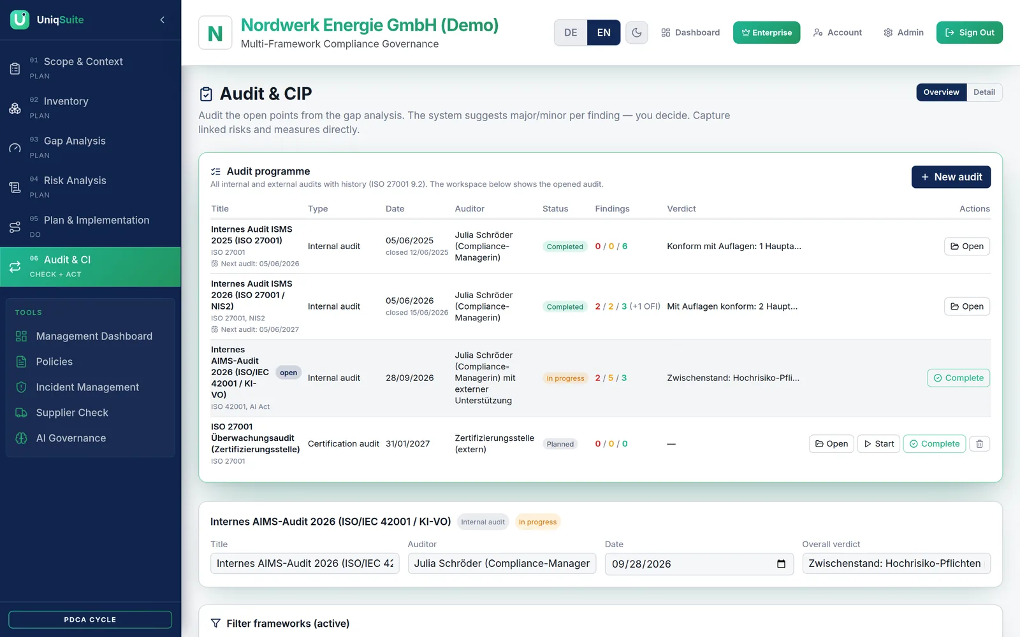Open Scope & Context in sidebar
This screenshot has width=1020, height=637.
(x=91, y=68)
